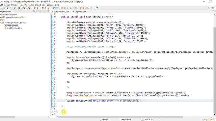Open the External Tools dropdown arrow

[31, 8]
